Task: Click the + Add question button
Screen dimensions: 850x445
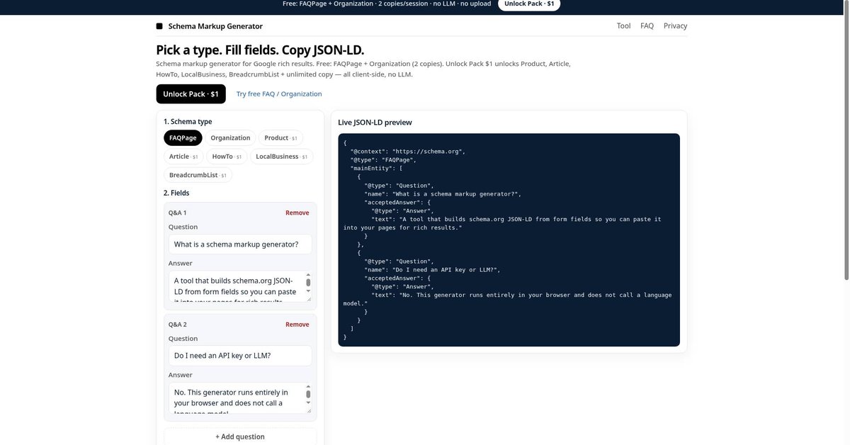Action: (x=240, y=436)
